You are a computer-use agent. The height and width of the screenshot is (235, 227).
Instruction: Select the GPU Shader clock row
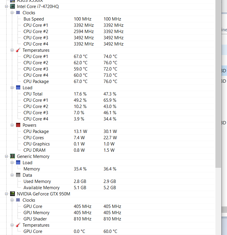[108, 219]
